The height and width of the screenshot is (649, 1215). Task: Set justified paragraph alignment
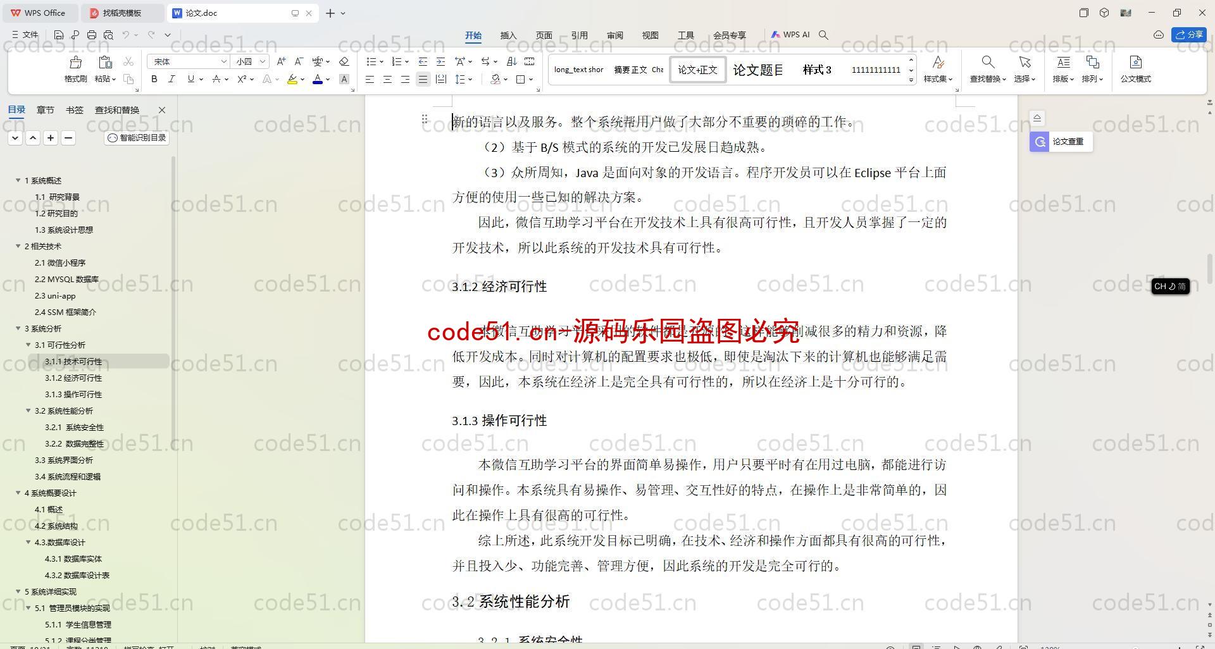[x=423, y=79]
